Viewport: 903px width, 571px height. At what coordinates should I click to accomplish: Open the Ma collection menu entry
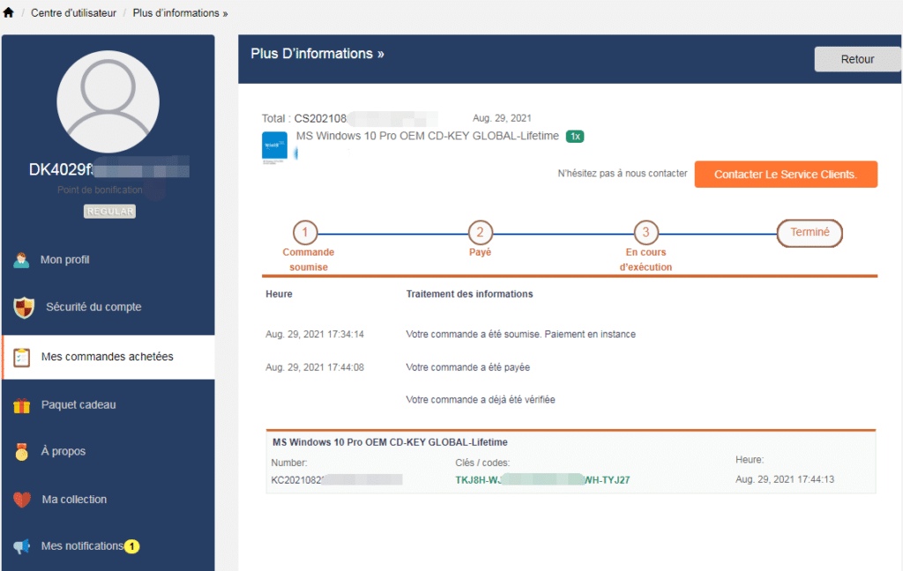coord(108,500)
